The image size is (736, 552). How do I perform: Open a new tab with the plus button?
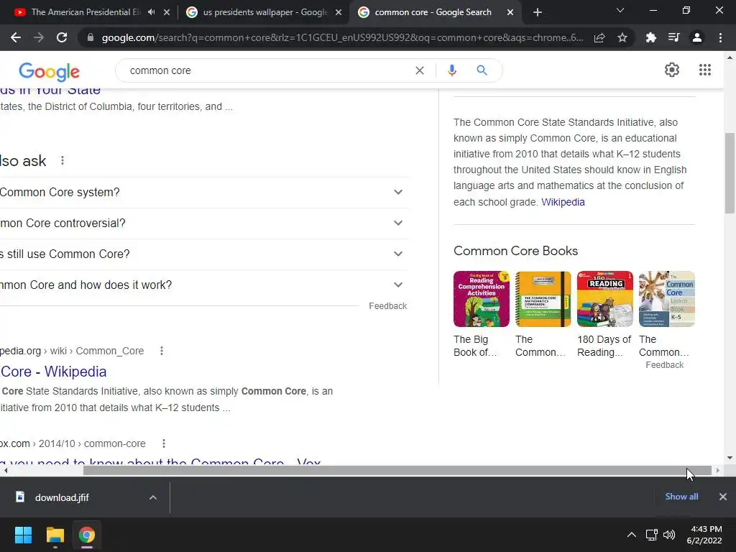[538, 12]
